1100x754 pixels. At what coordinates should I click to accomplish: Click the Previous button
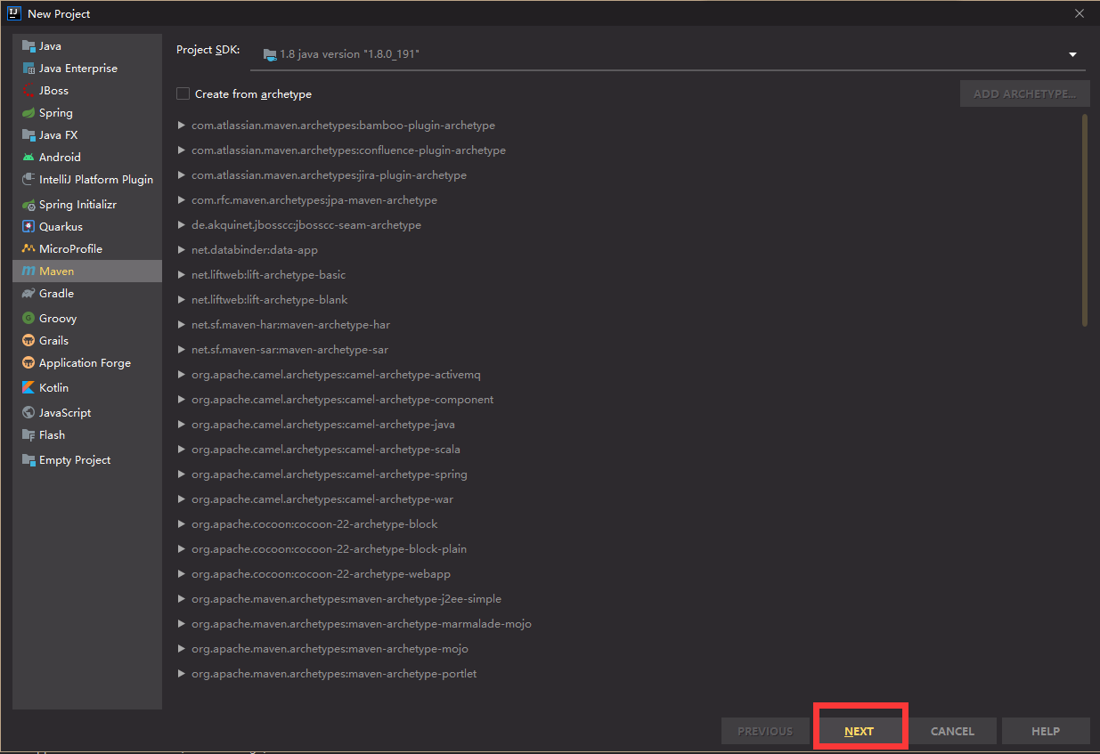click(x=765, y=731)
